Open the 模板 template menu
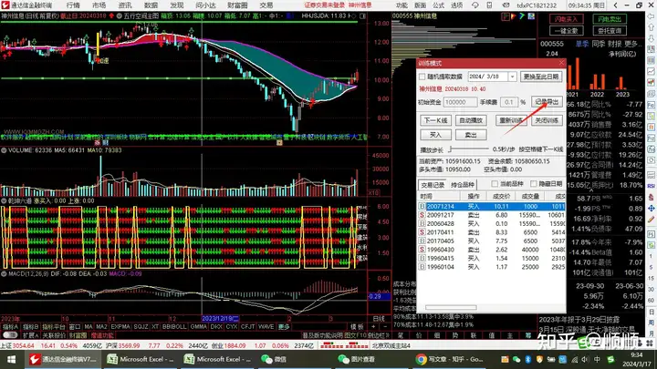The image size is (657, 369). tap(357, 327)
